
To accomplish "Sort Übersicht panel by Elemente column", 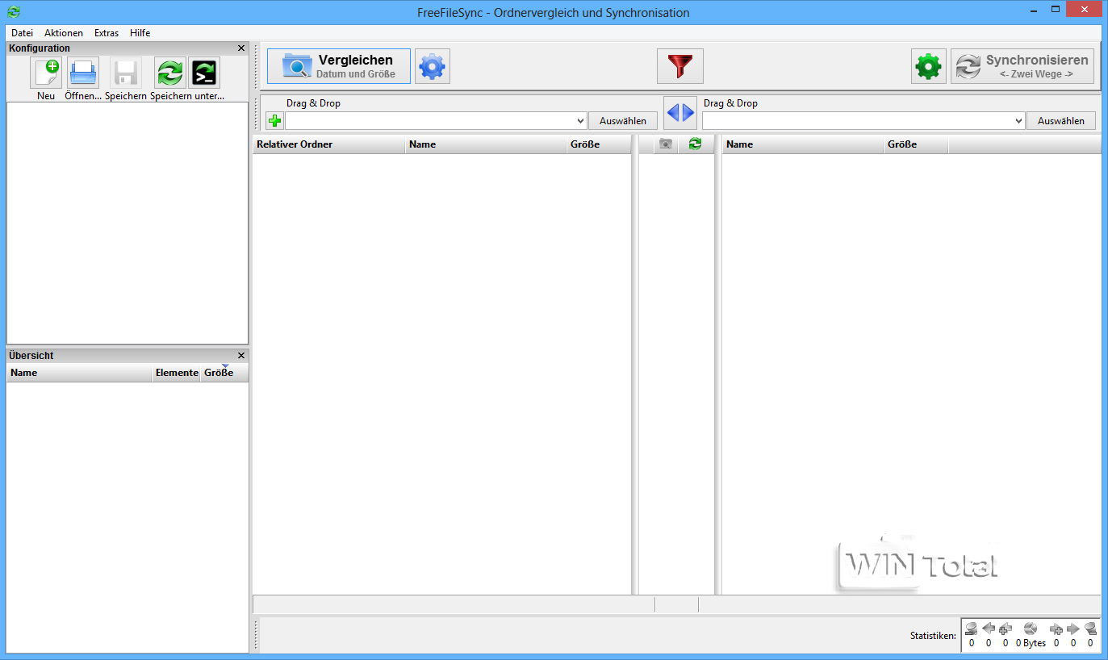I will tap(176, 373).
